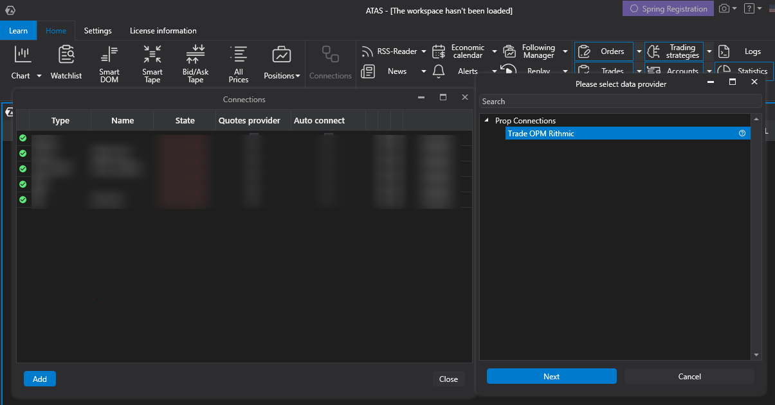The height and width of the screenshot is (405, 775).
Task: Expand the Chart dropdown arrow
Action: (x=39, y=75)
